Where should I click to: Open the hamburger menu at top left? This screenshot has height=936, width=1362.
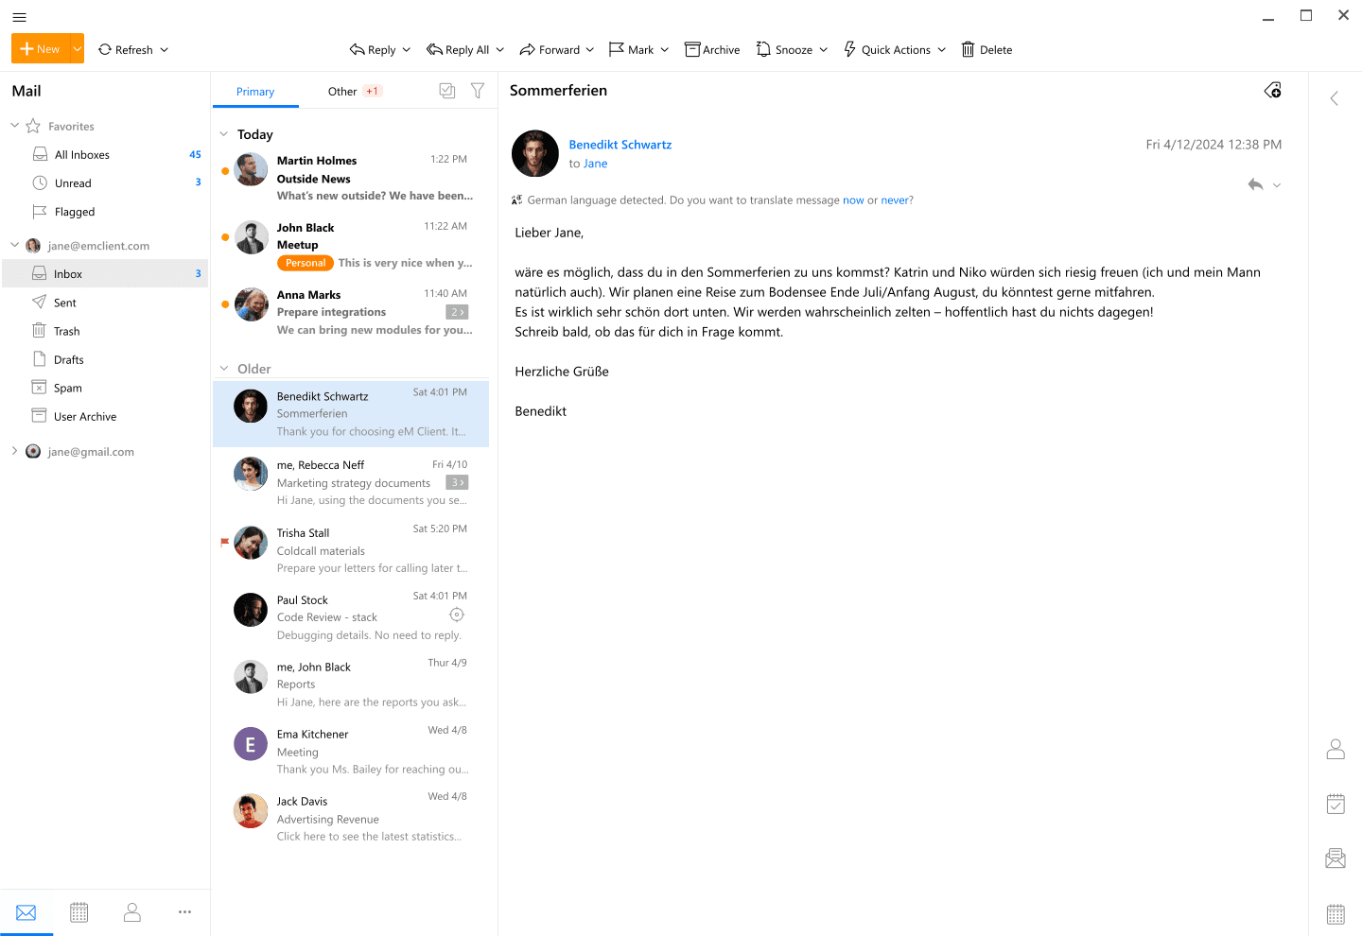[x=19, y=16]
